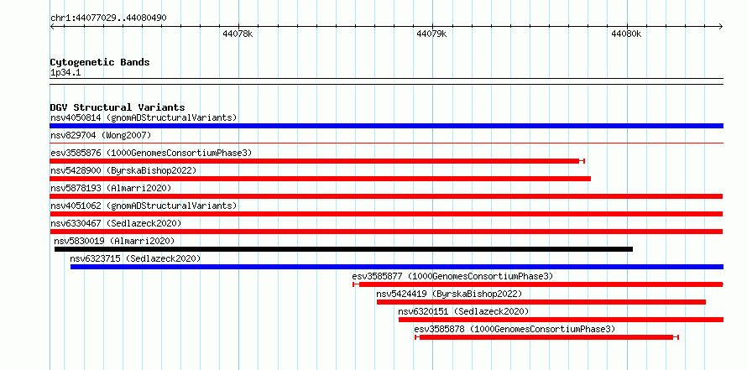Open esv3585877 1000GenomesConsortiumPhase3 label
747x370 pixels.
pyautogui.click(x=452, y=276)
